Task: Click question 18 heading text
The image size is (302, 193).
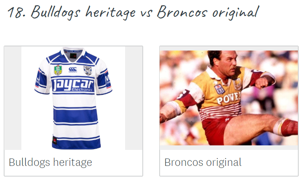Action: (133, 12)
